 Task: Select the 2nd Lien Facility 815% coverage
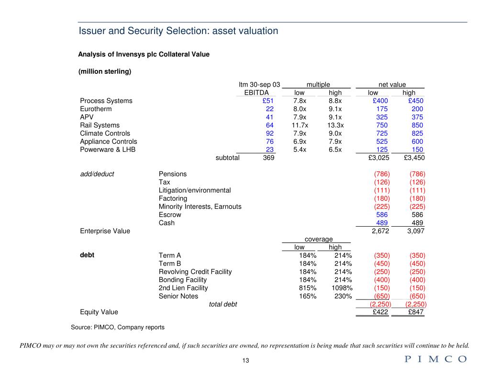pos(308,288)
